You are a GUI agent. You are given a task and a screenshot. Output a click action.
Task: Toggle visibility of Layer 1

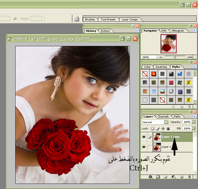(x=144, y=147)
